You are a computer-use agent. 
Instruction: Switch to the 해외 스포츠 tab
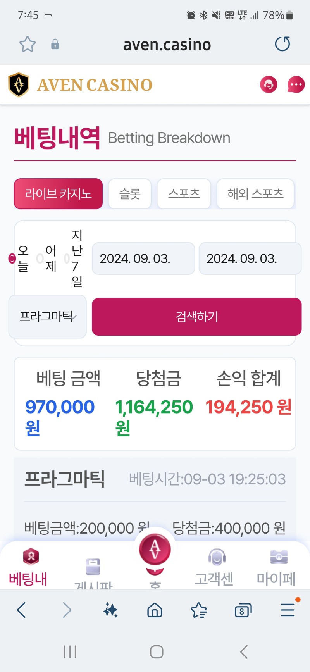pyautogui.click(x=255, y=194)
